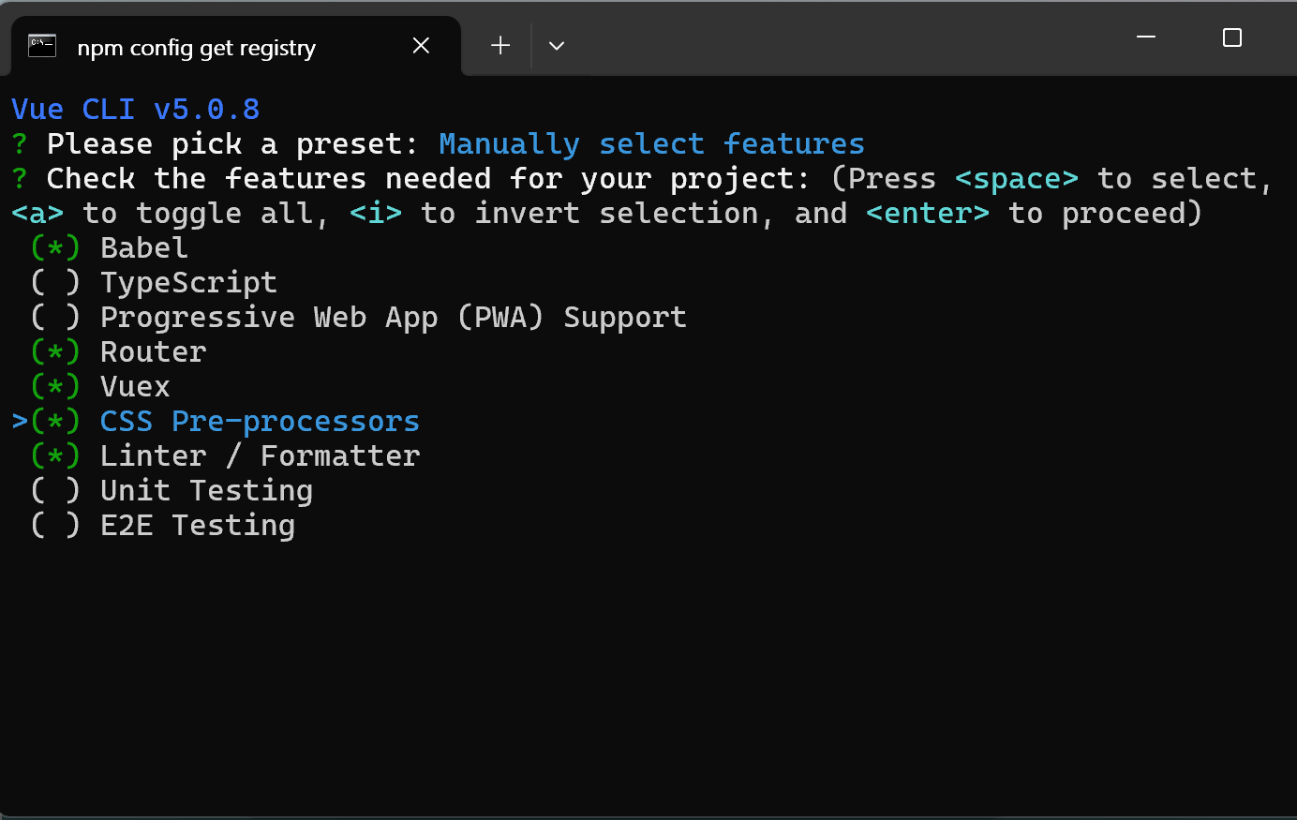Maximize the terminal window

(x=1231, y=37)
